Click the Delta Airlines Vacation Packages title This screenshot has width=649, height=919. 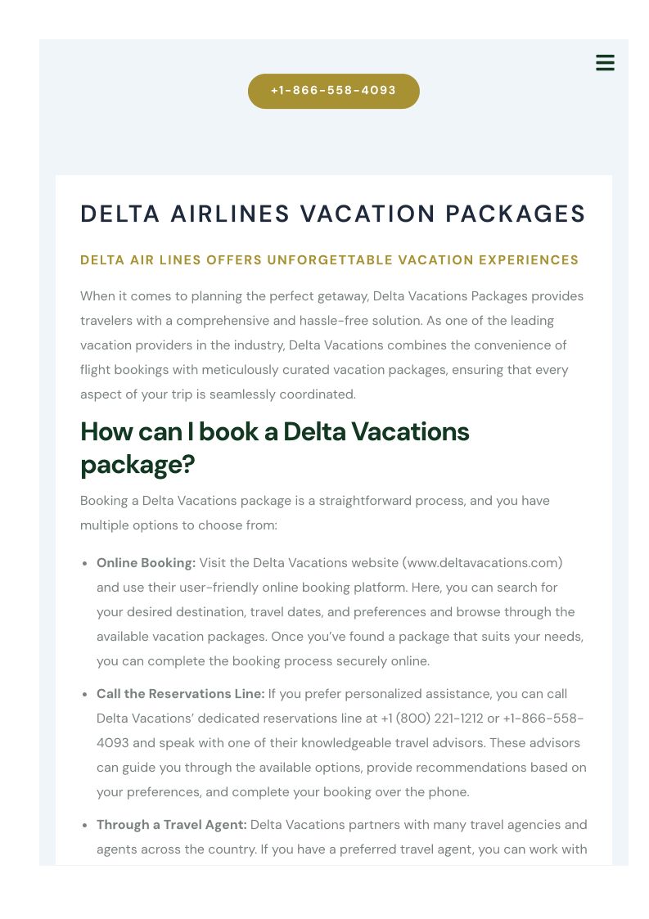pyautogui.click(x=333, y=214)
